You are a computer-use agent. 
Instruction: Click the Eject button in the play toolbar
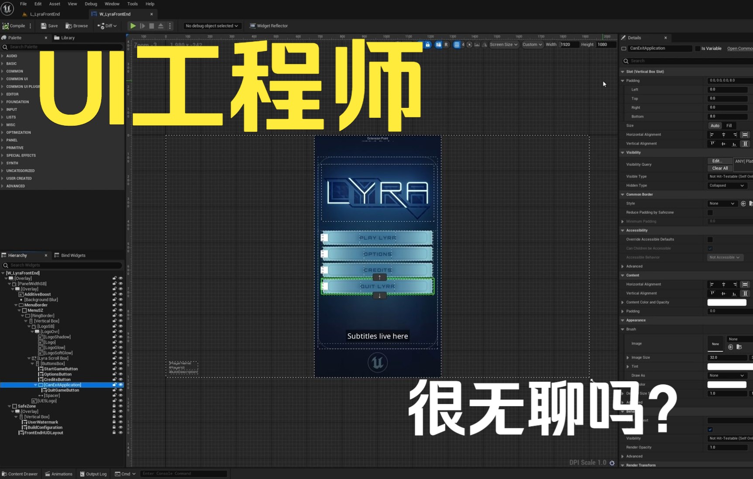tap(161, 26)
